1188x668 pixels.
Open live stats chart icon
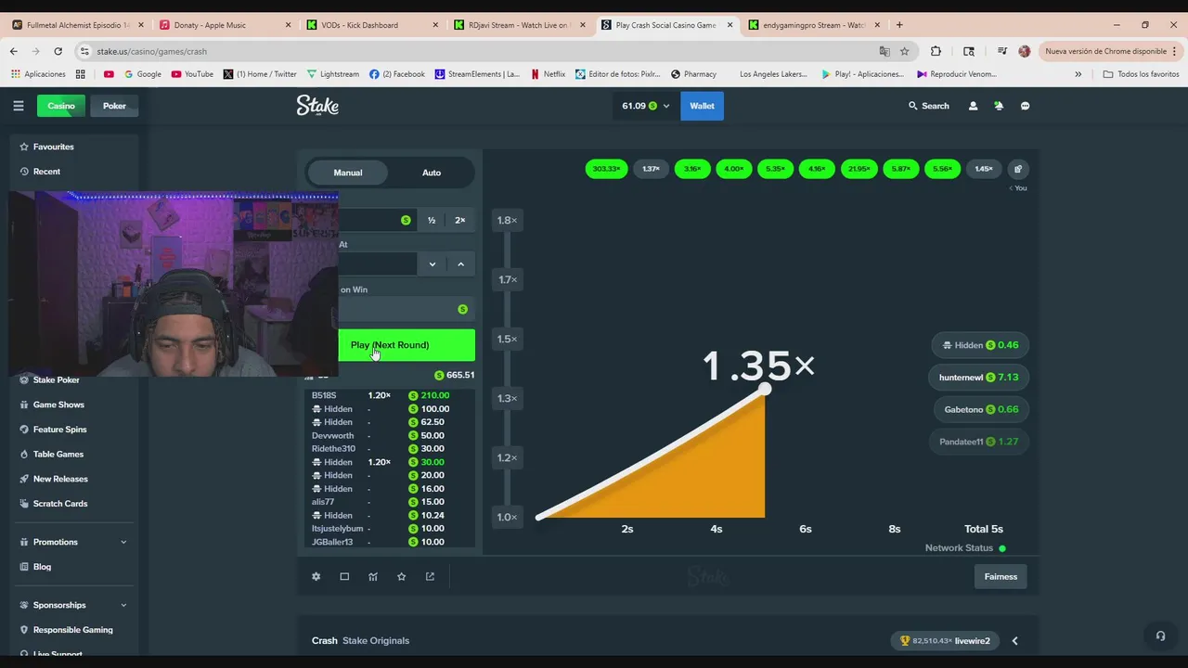click(x=373, y=576)
